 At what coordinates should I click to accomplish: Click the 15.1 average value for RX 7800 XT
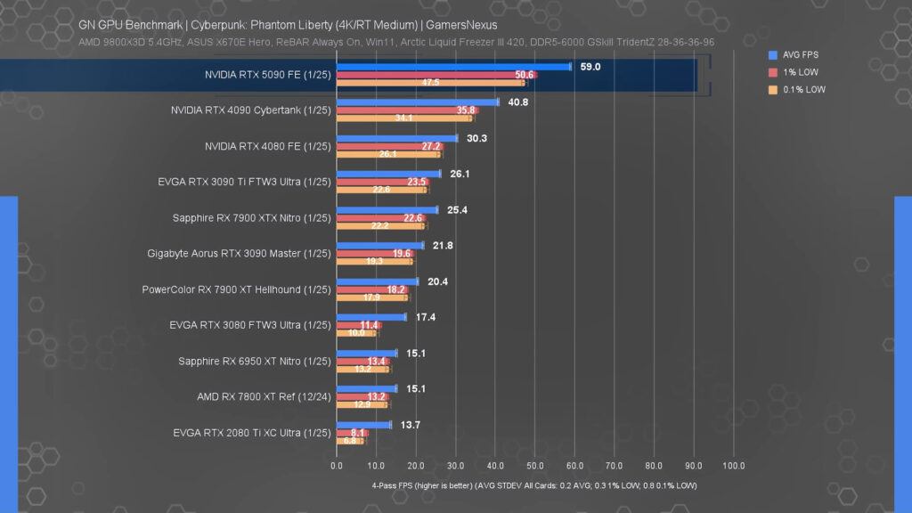point(416,388)
